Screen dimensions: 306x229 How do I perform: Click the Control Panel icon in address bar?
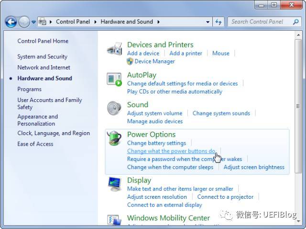coord(43,22)
